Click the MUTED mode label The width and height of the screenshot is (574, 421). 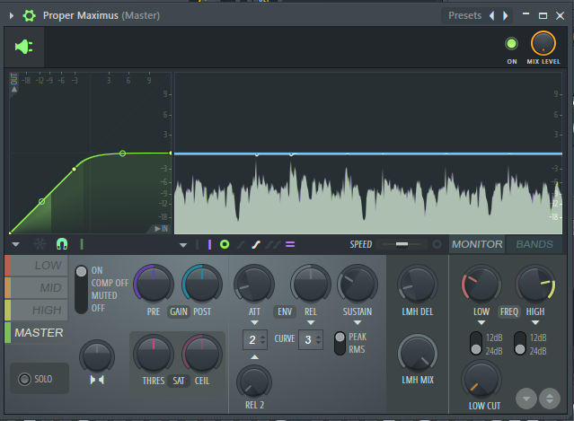tap(104, 295)
